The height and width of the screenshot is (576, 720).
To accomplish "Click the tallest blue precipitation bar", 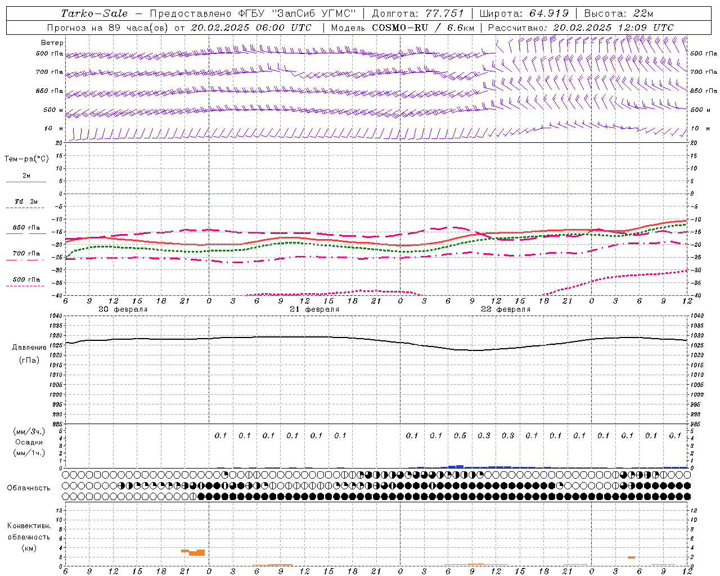I will pyautogui.click(x=460, y=466).
